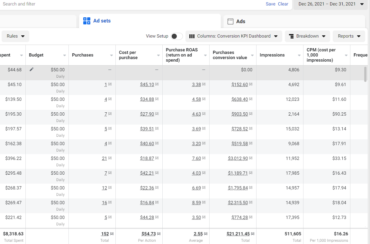Click total cost per action $54.73
370x244 pixels.
(x=149, y=234)
